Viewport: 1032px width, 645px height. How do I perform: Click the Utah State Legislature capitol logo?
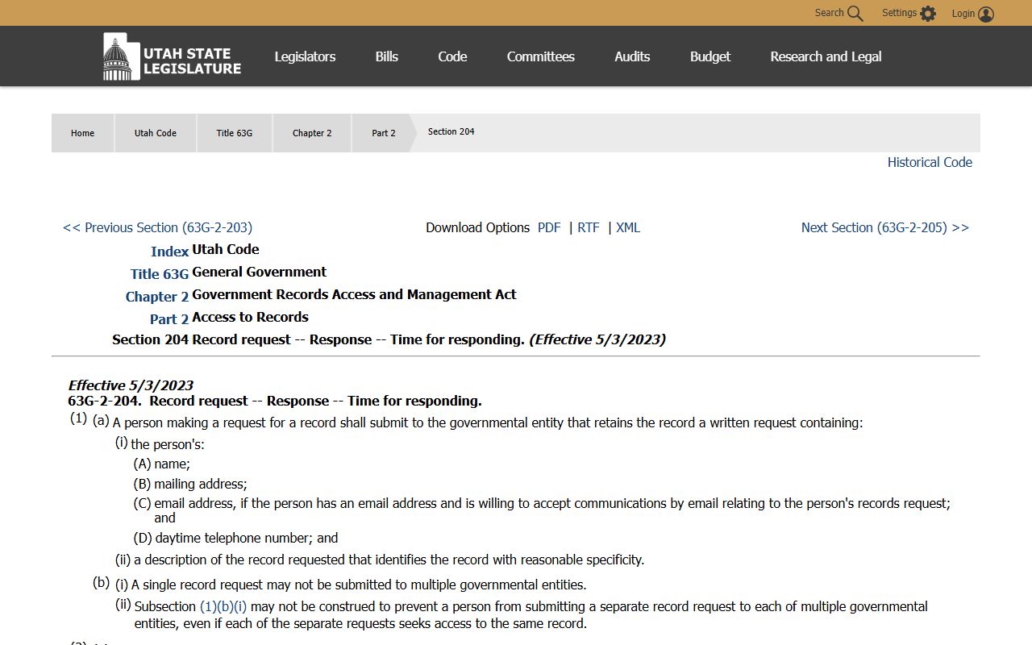pyautogui.click(x=172, y=57)
